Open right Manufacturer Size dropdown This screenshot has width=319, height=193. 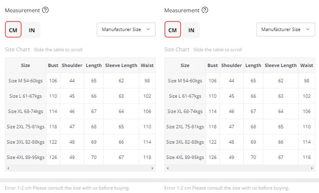point(286,30)
